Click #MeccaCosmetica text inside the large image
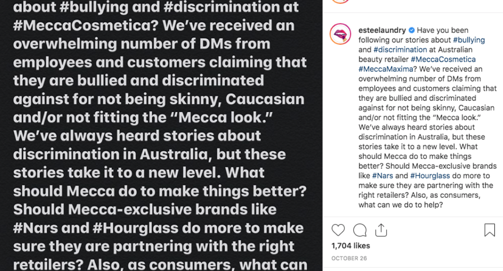Screen dimensions: 503x271 pyautogui.click(x=86, y=25)
